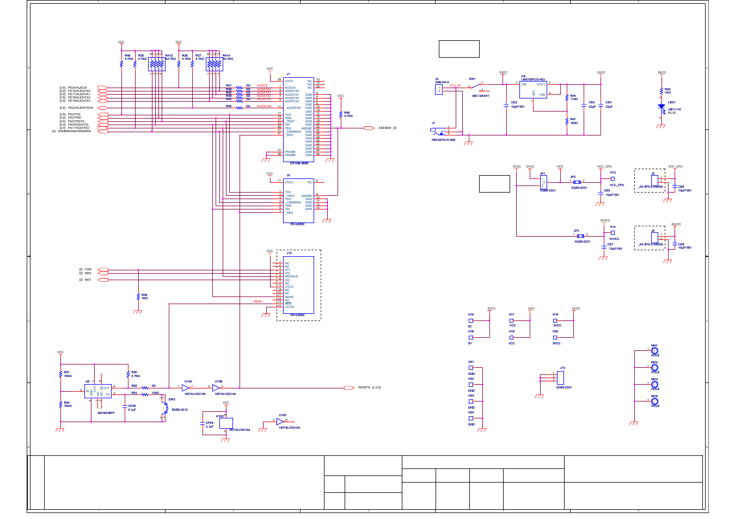Select the J15 XG8S-0331 header block
Screen dimensions: 735x519
coord(560,377)
